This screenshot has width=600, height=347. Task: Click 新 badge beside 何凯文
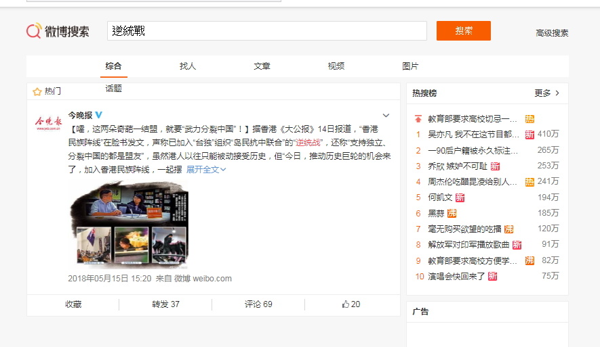(x=460, y=198)
